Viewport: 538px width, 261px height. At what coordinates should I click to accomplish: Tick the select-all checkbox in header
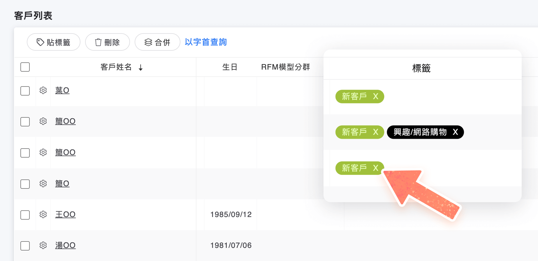25,67
